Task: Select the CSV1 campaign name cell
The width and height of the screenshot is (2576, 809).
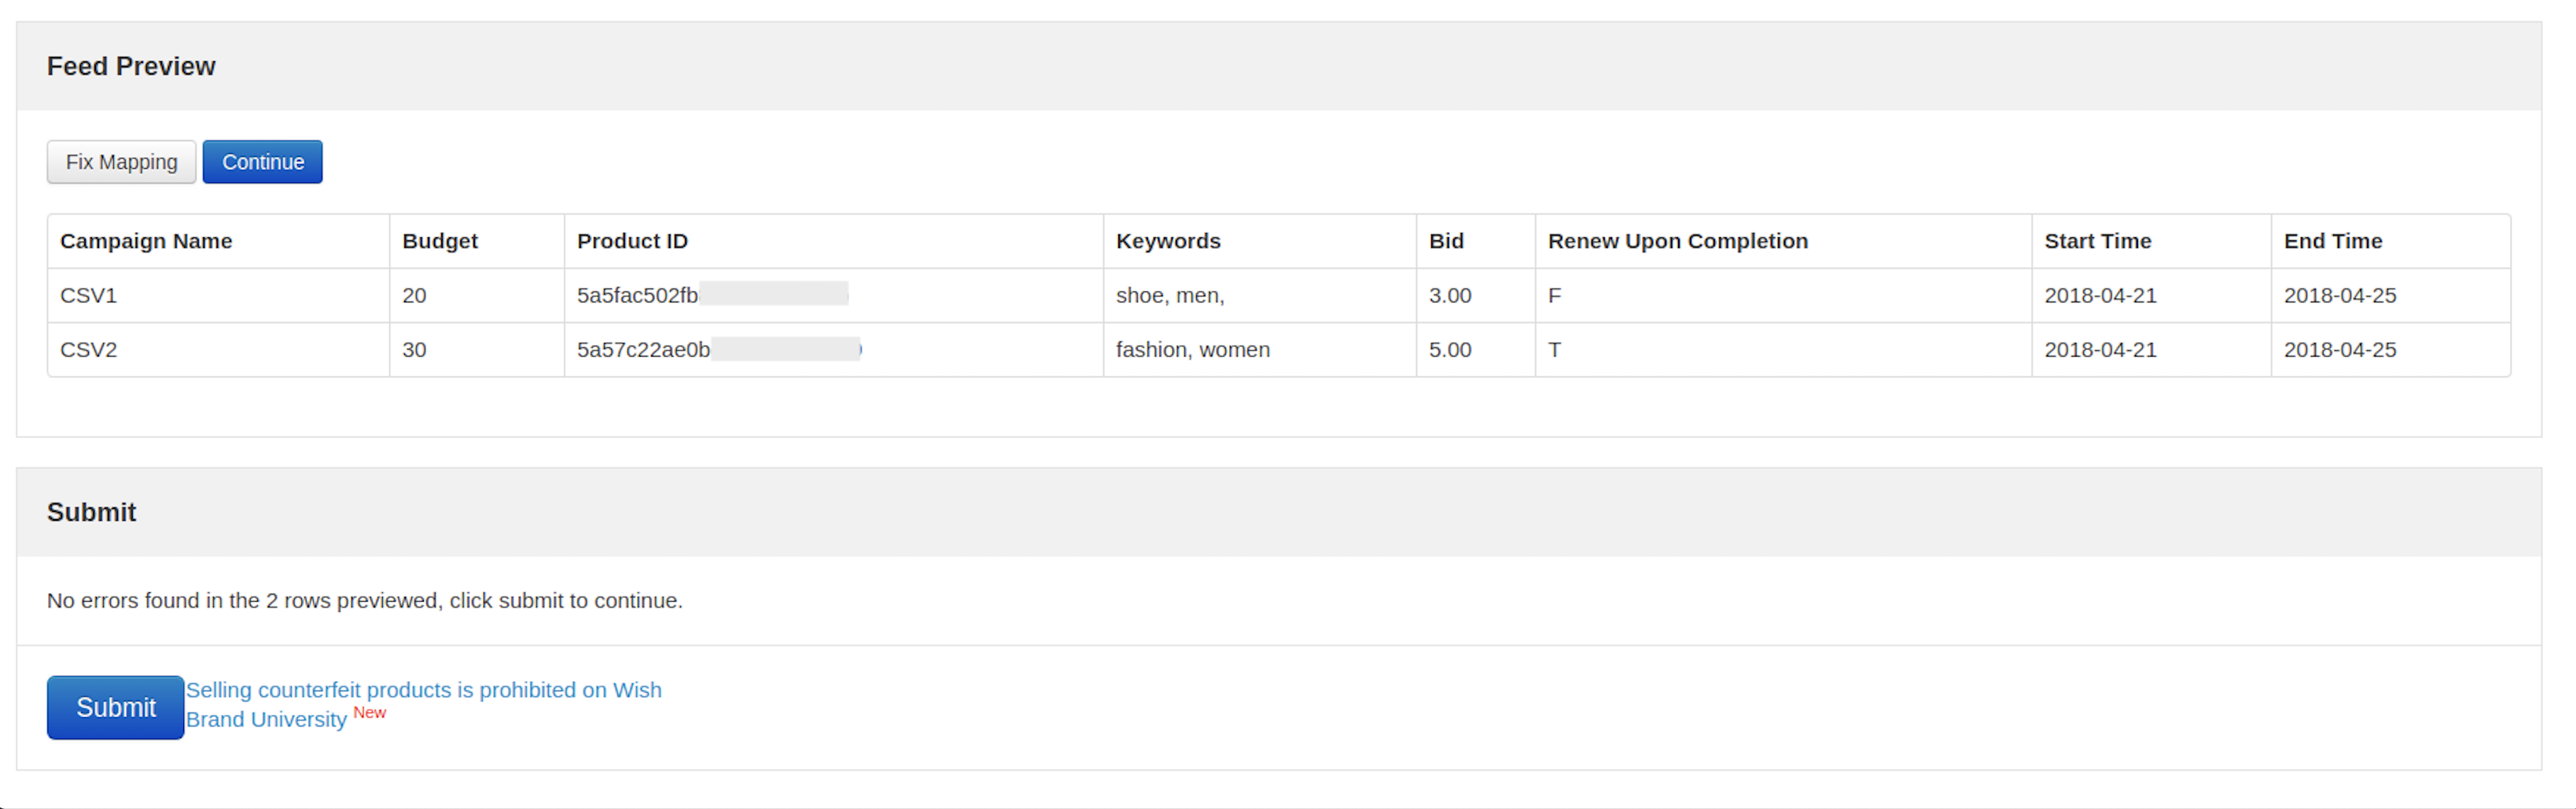Action: tap(89, 295)
